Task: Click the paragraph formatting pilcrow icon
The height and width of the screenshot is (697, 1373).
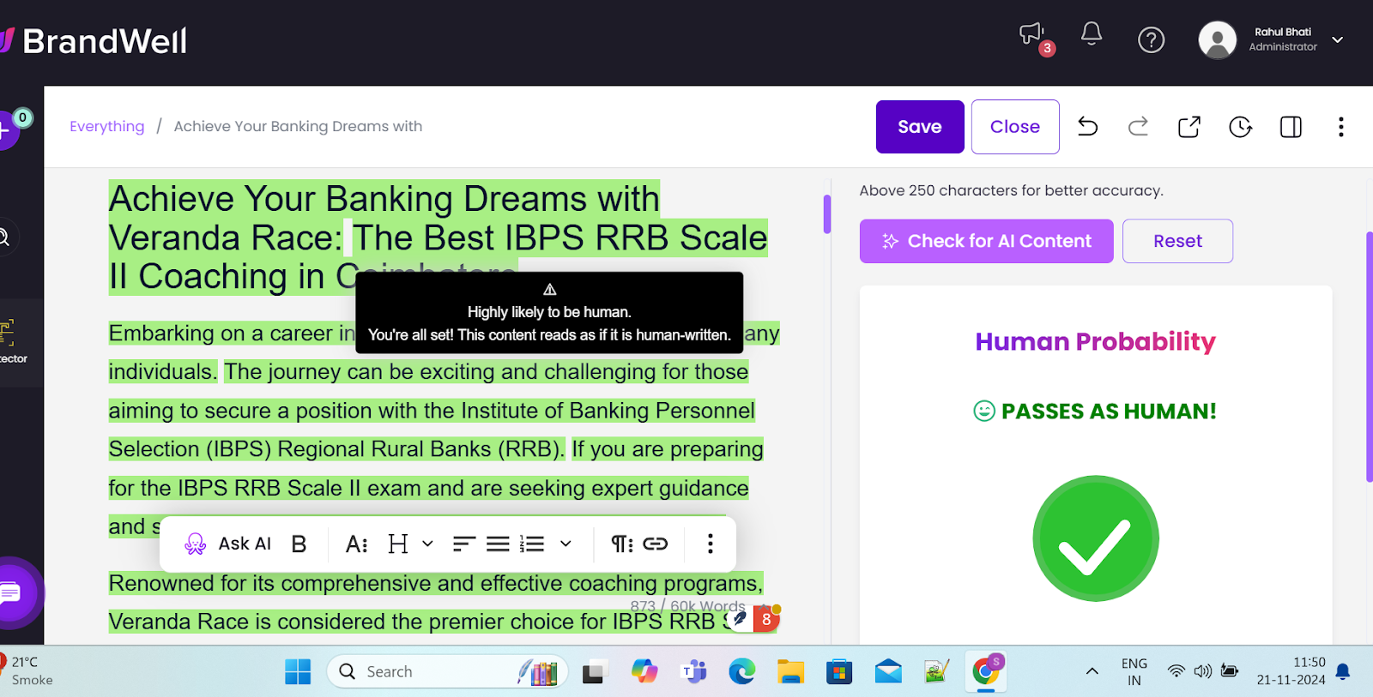Action: point(621,544)
